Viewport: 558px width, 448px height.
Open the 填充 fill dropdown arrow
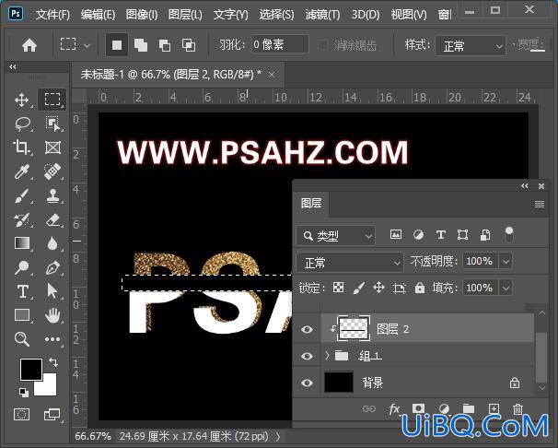tap(506, 288)
